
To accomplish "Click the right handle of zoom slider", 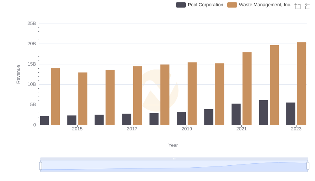I will point(308,166).
